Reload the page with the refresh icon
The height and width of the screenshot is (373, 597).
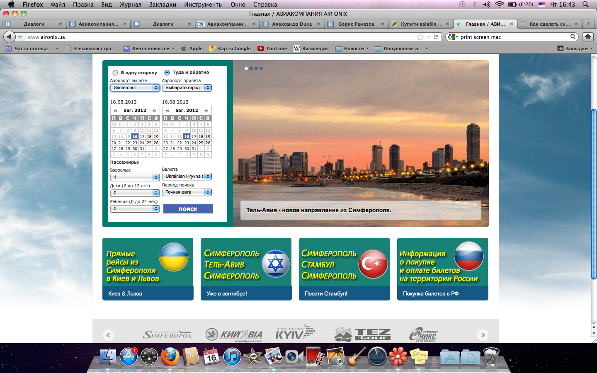[x=436, y=37]
